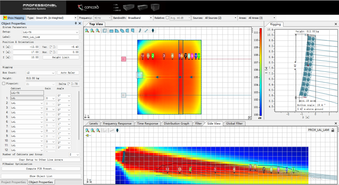Viewport: 339px width, 185px height.
Task: Enable the Relative checkbox
Action: click(167, 18)
